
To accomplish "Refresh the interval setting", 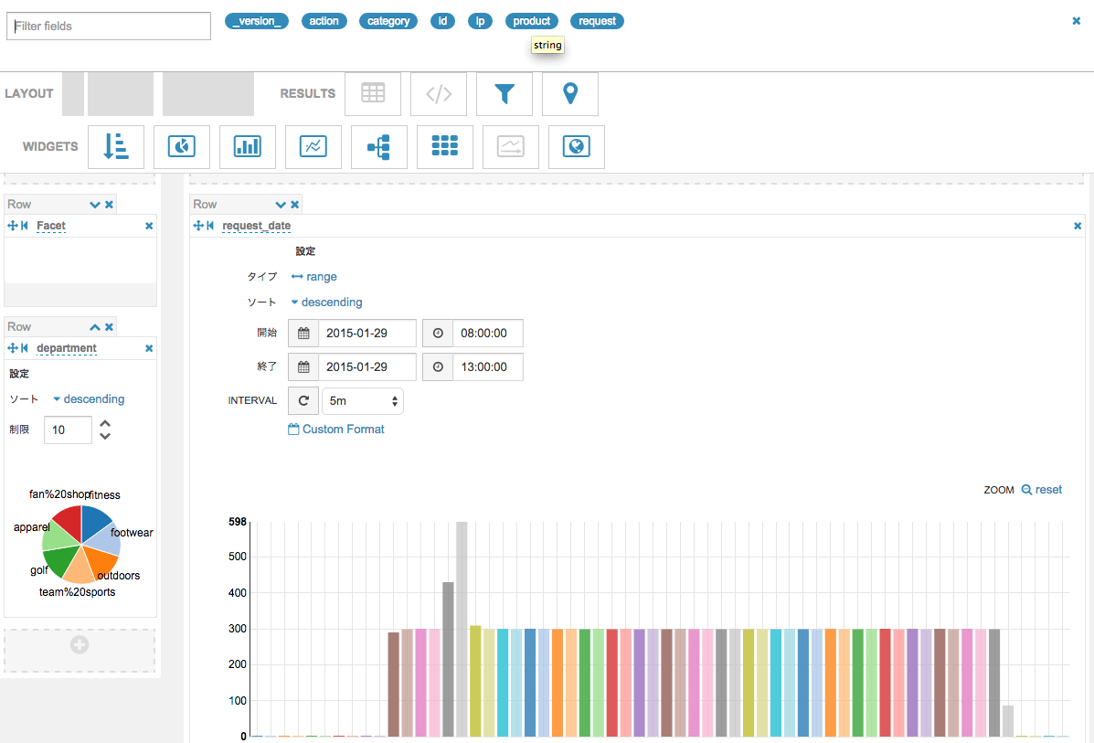I will point(303,401).
